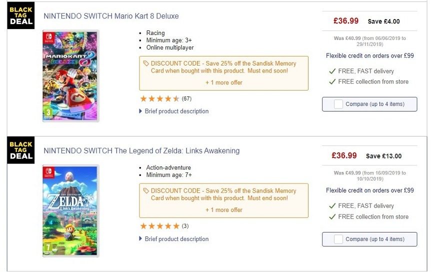Click the Black Tag Deal badge on Mario Kart
The image size is (440, 272).
pos(21,15)
